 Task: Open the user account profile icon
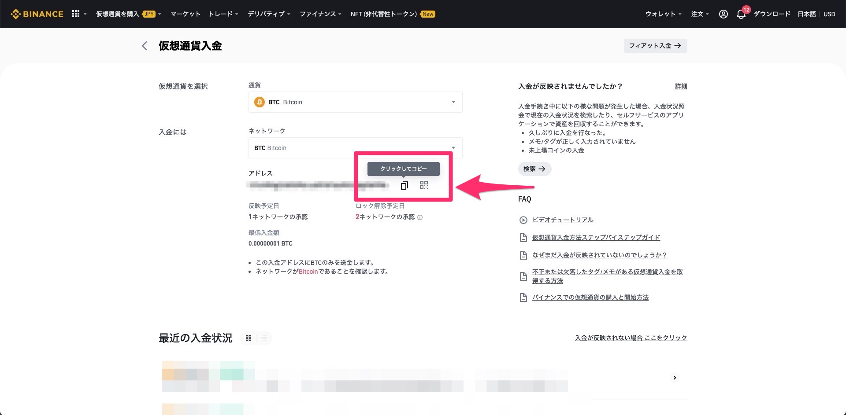723,14
